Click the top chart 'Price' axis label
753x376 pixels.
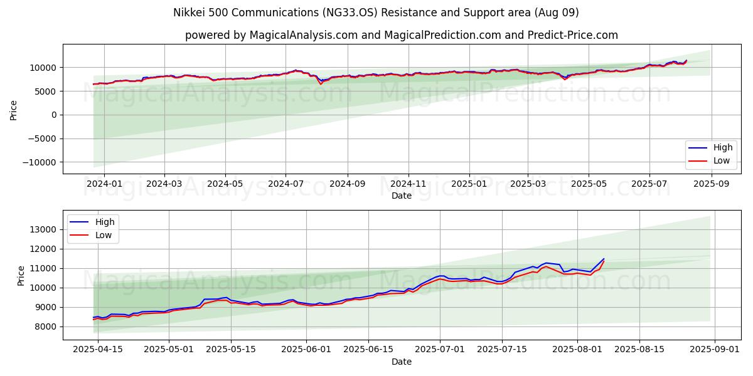14,109
